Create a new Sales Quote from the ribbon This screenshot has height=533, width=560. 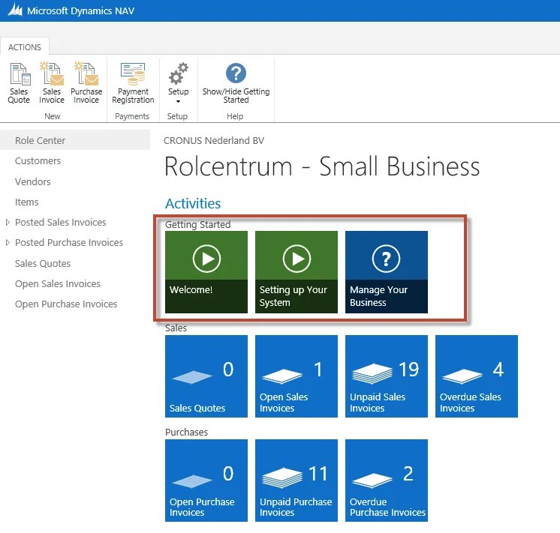[19, 83]
